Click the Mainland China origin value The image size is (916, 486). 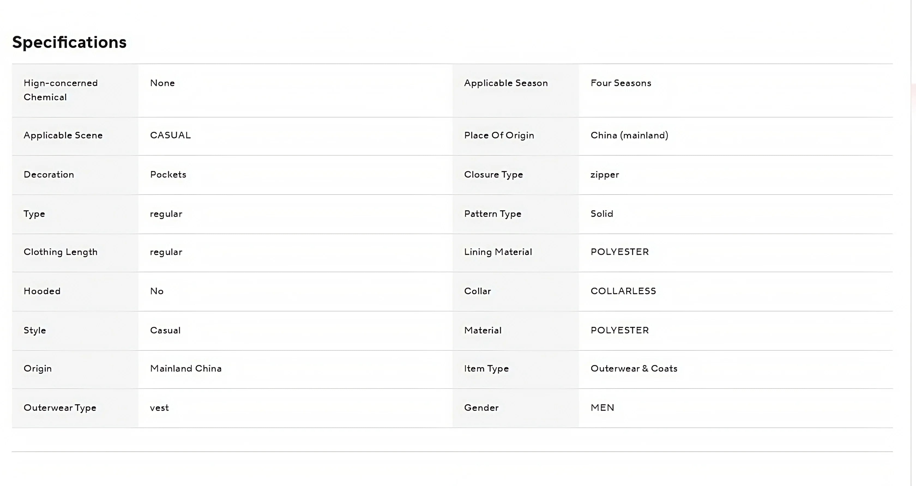tap(186, 368)
